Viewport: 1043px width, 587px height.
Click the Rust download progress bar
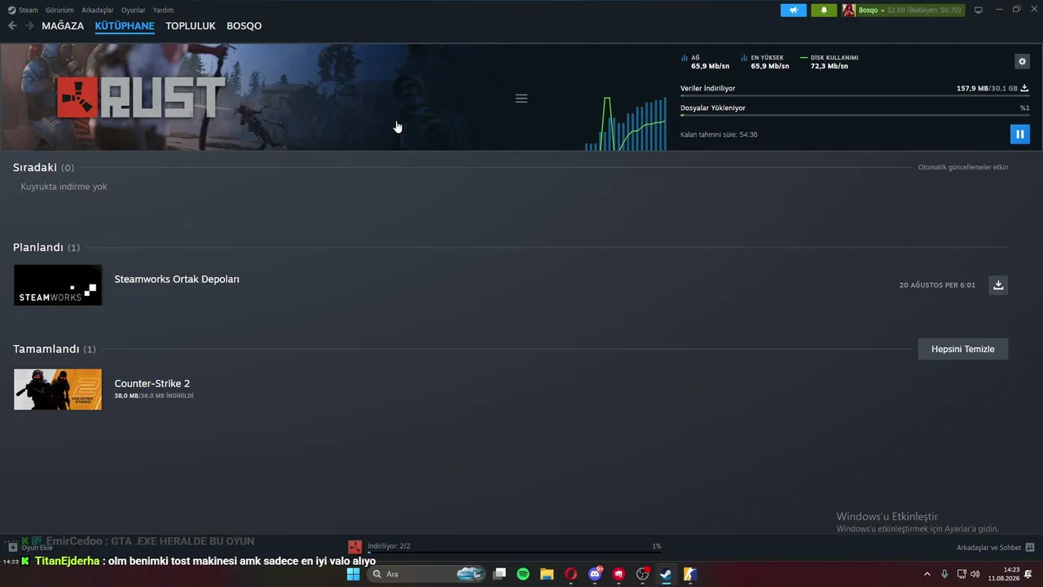(855, 96)
